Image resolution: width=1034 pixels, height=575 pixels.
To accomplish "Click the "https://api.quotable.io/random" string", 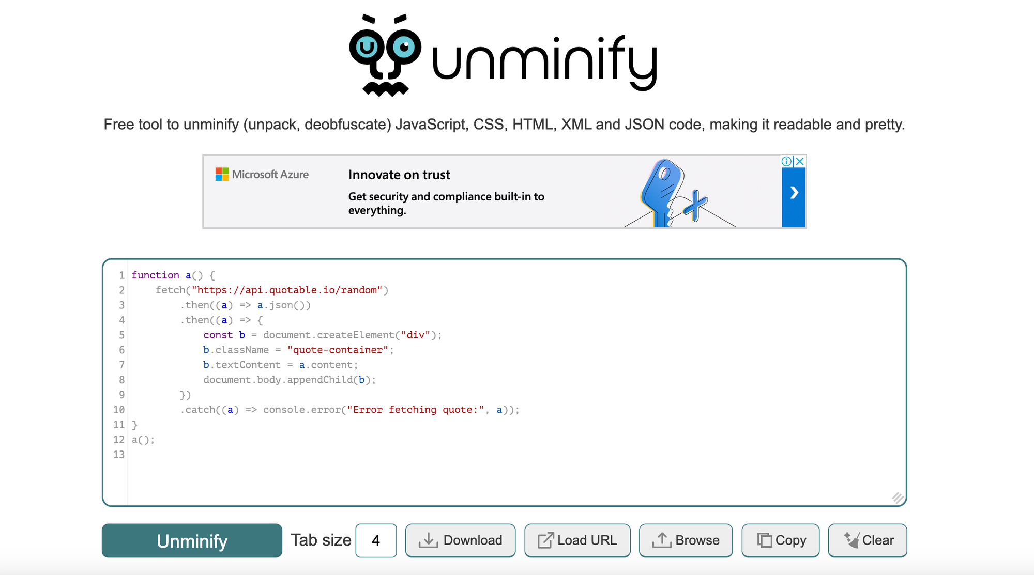I will (x=287, y=290).
